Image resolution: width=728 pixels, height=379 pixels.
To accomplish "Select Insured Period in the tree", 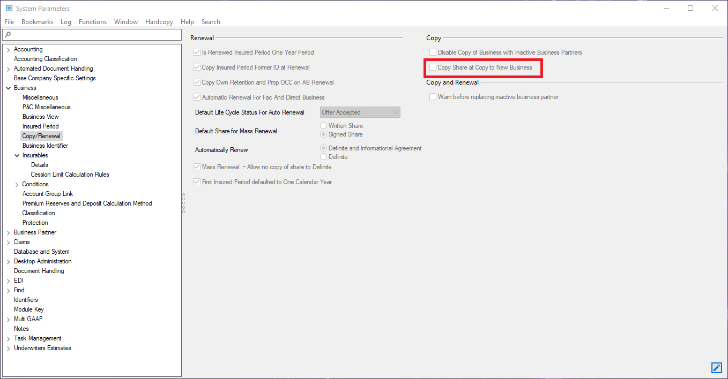I will coord(40,126).
